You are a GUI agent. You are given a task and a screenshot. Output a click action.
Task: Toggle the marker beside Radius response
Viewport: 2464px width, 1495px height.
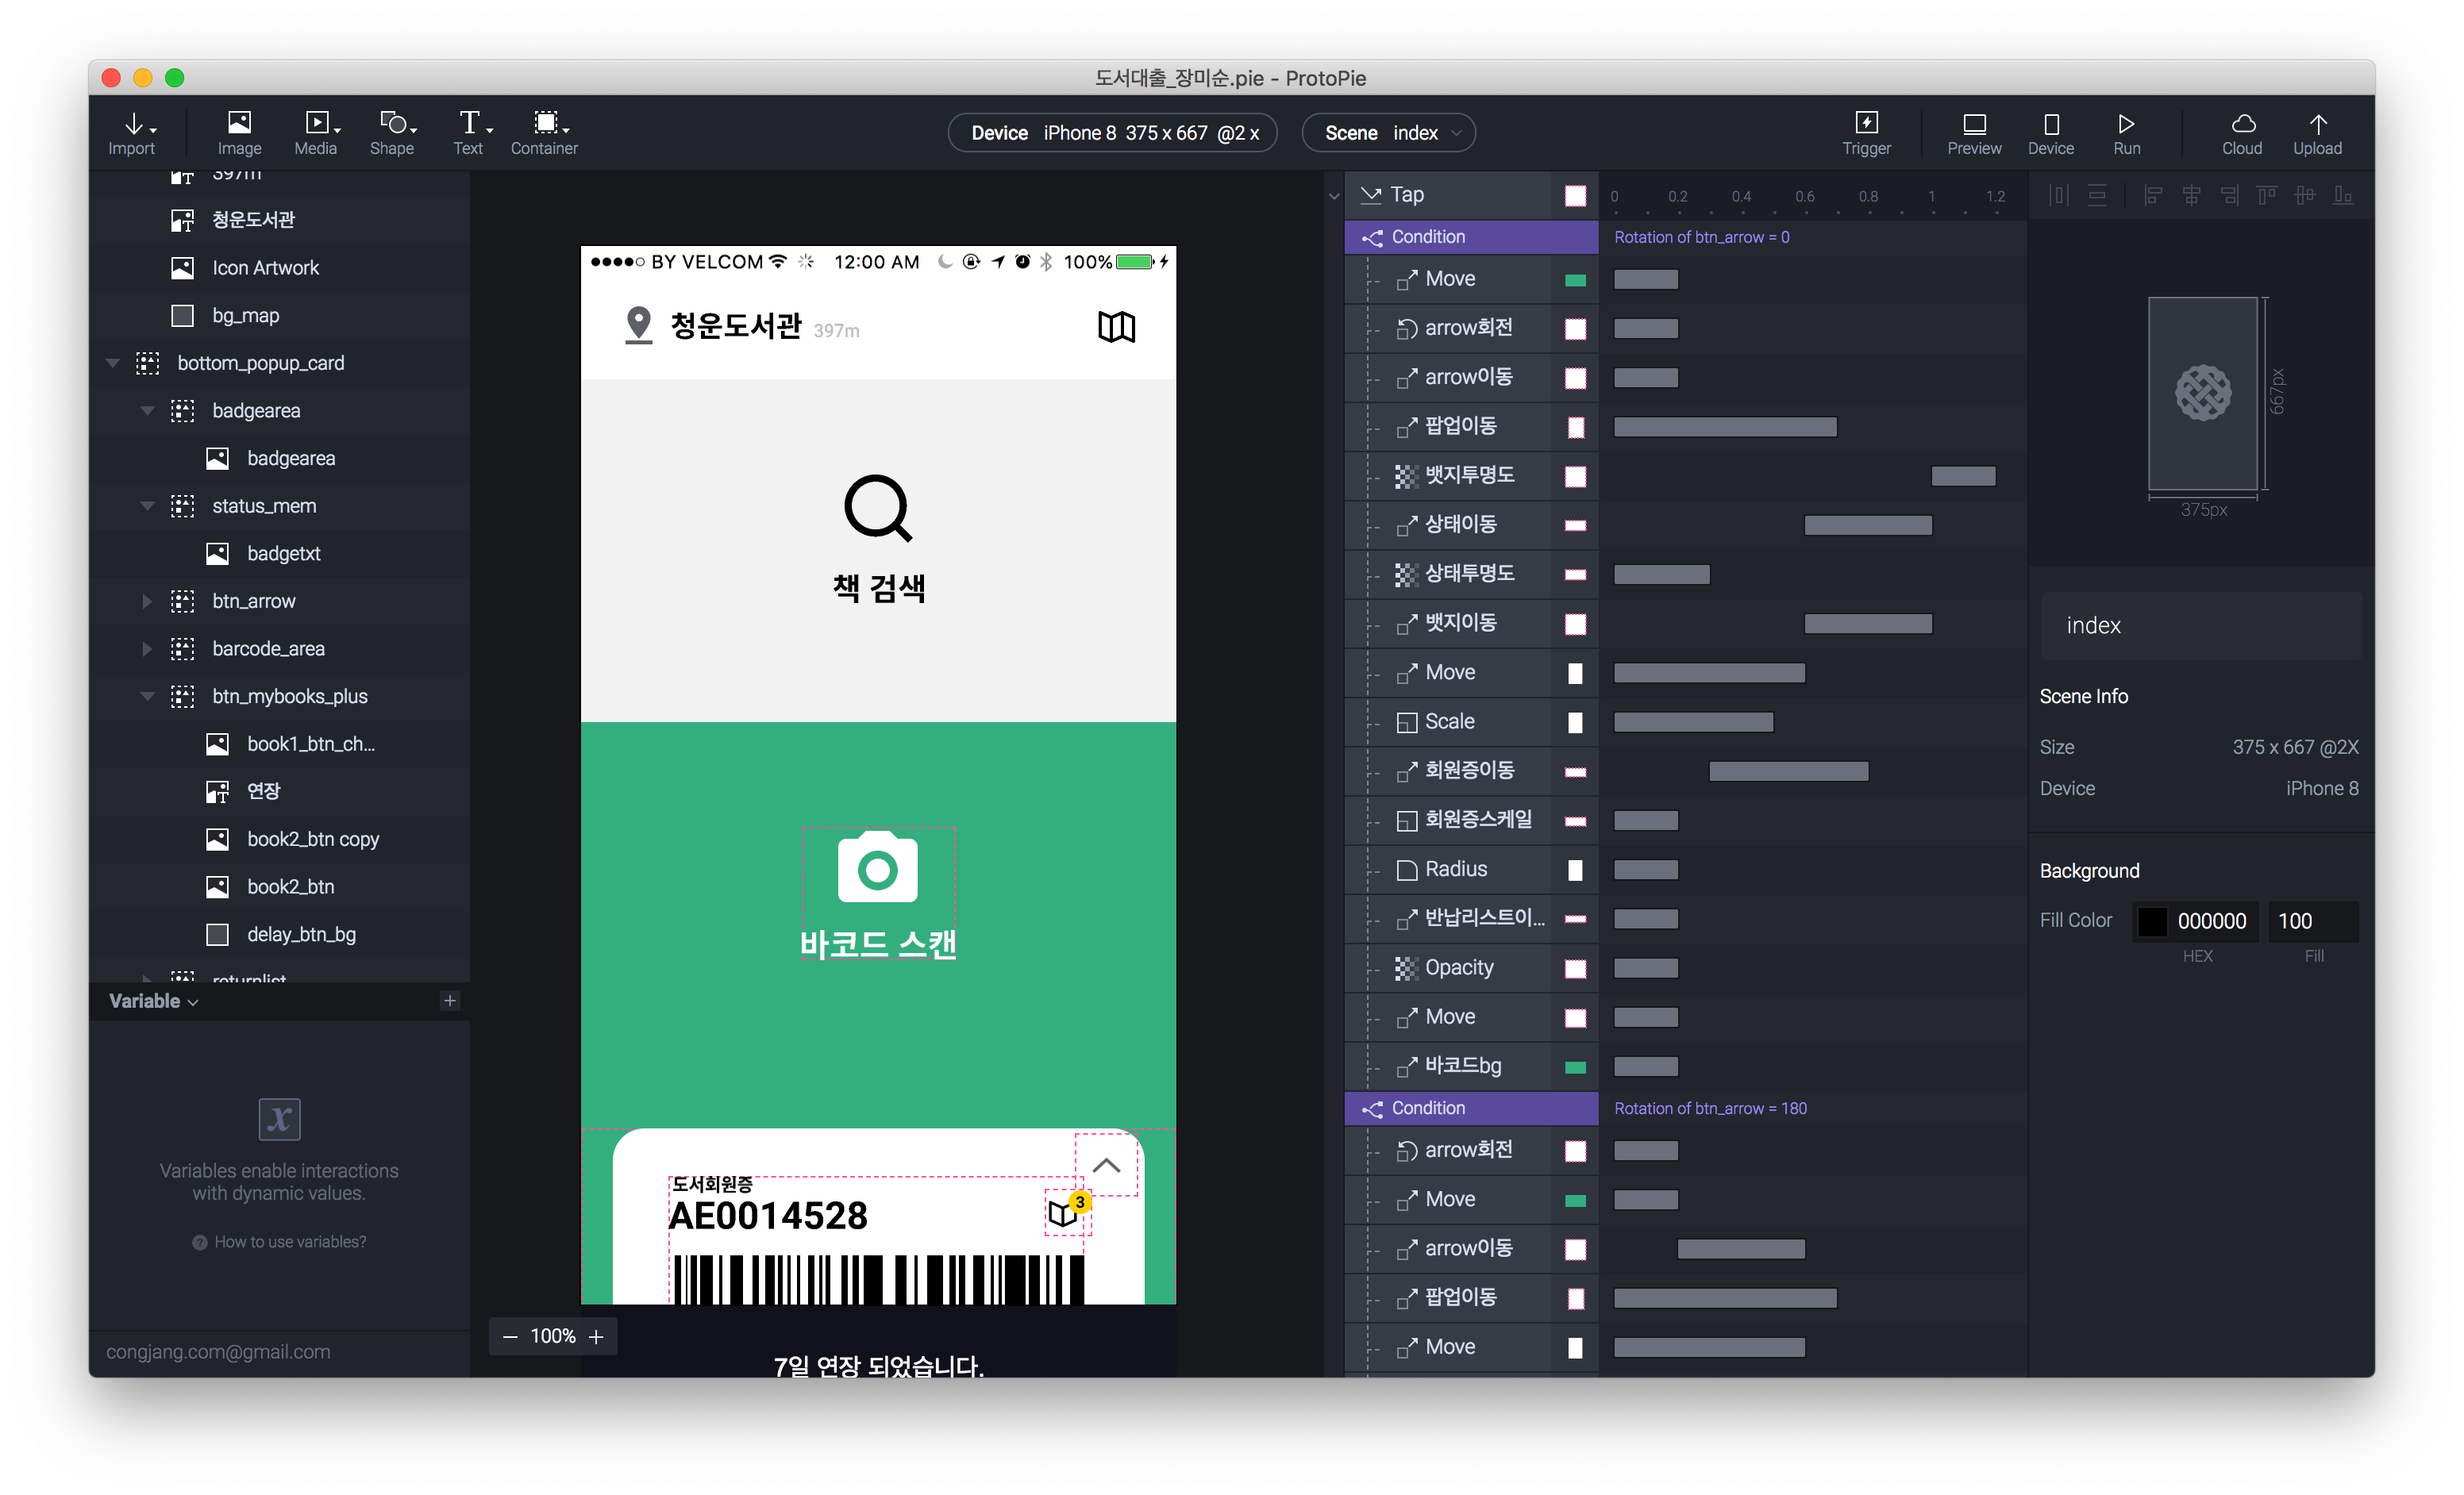coord(1575,870)
